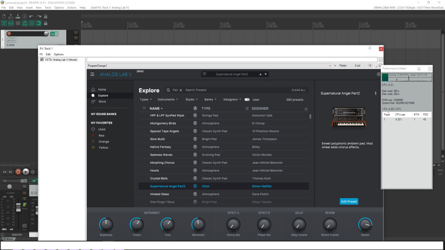Expand the Banks filter dropdown

[x=210, y=99]
